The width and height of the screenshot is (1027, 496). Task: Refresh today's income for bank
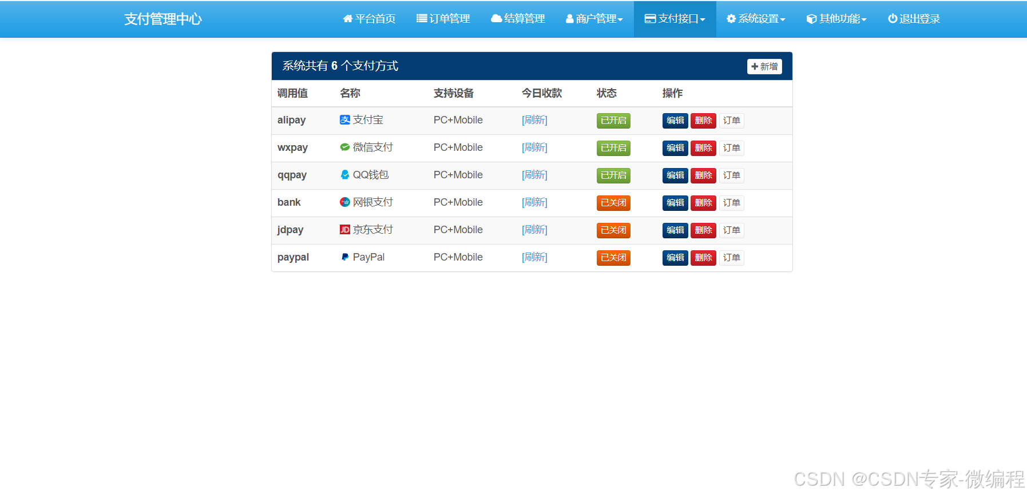[x=534, y=202]
